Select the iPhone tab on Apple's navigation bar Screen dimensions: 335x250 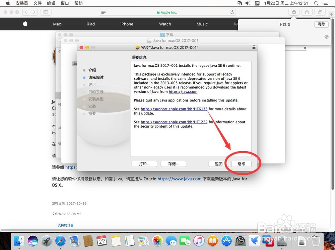click(127, 24)
